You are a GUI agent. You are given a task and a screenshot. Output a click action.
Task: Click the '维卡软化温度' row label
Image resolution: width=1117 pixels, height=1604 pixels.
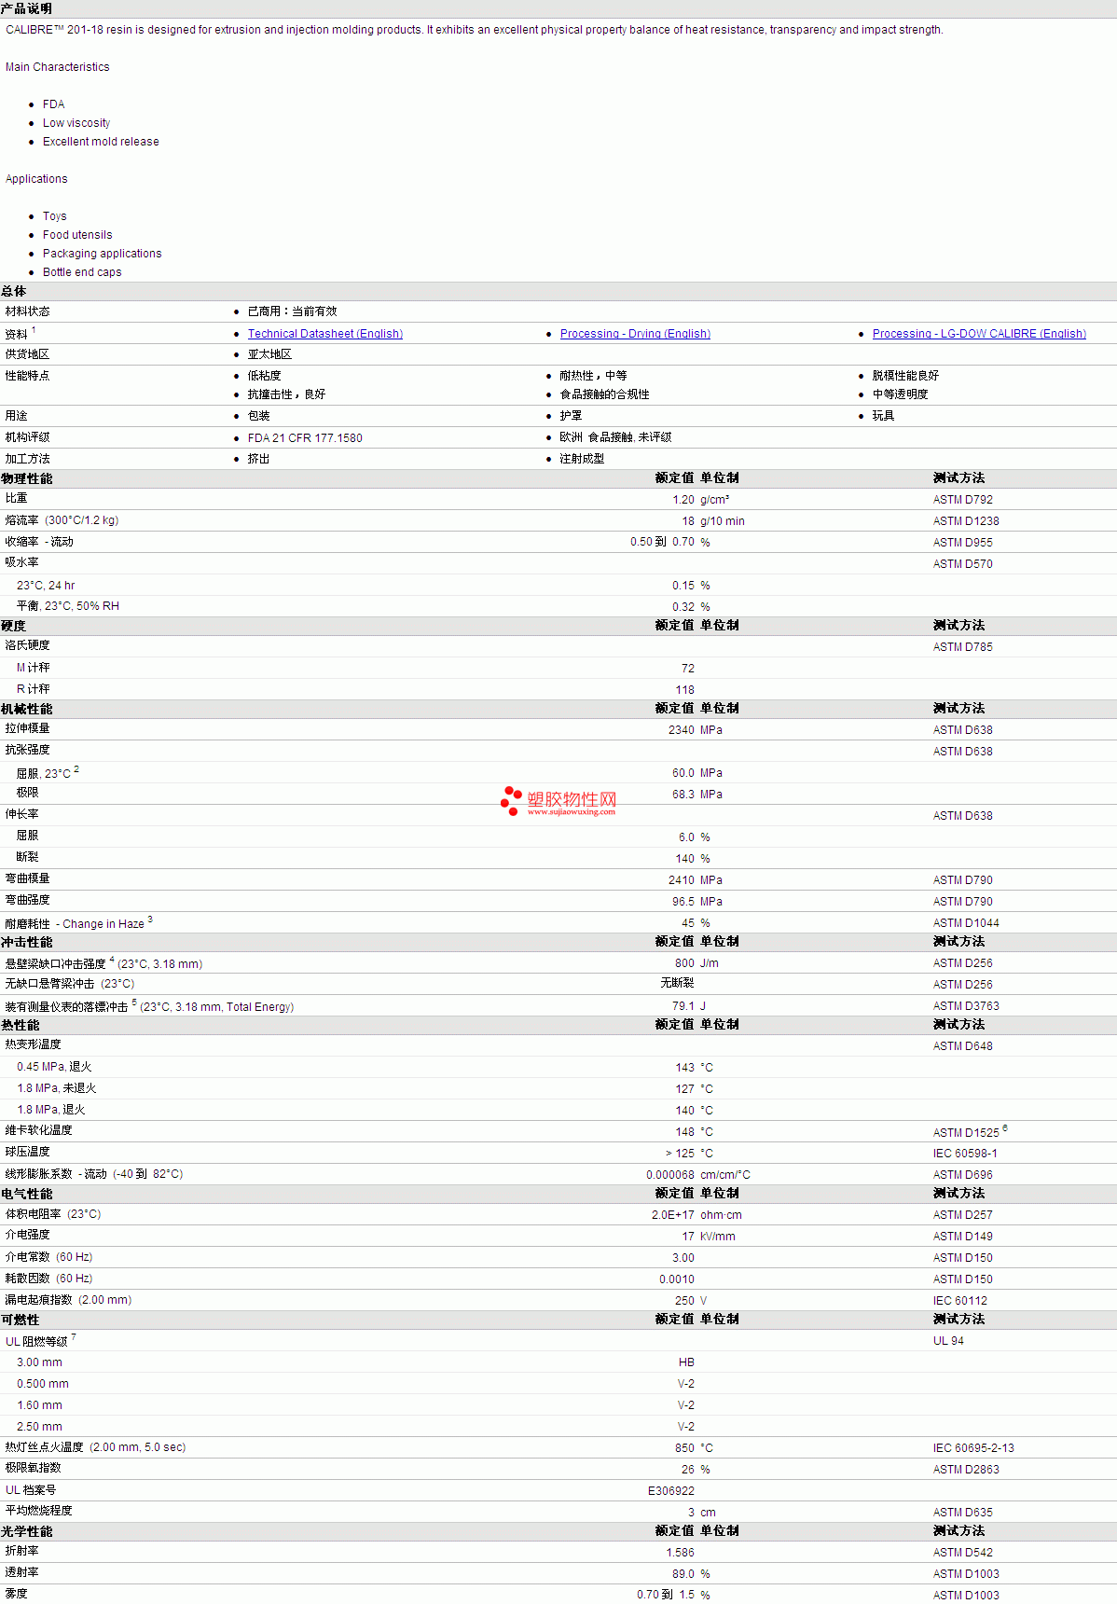coord(38,1131)
